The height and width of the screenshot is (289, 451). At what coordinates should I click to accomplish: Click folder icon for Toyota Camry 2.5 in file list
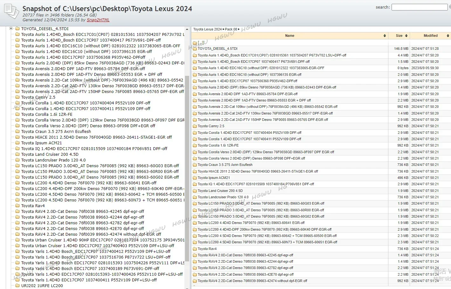195,126
